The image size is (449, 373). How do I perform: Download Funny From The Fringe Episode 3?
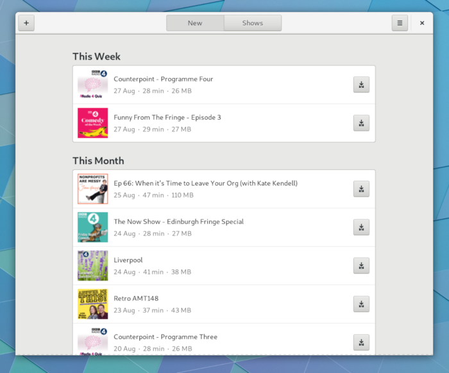click(x=361, y=123)
